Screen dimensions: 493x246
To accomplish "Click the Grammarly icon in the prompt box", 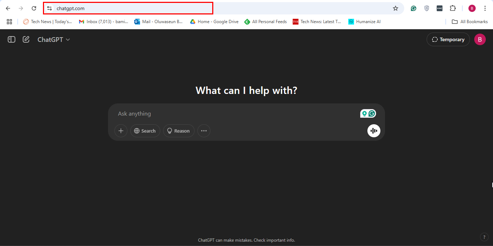I will pos(372,114).
